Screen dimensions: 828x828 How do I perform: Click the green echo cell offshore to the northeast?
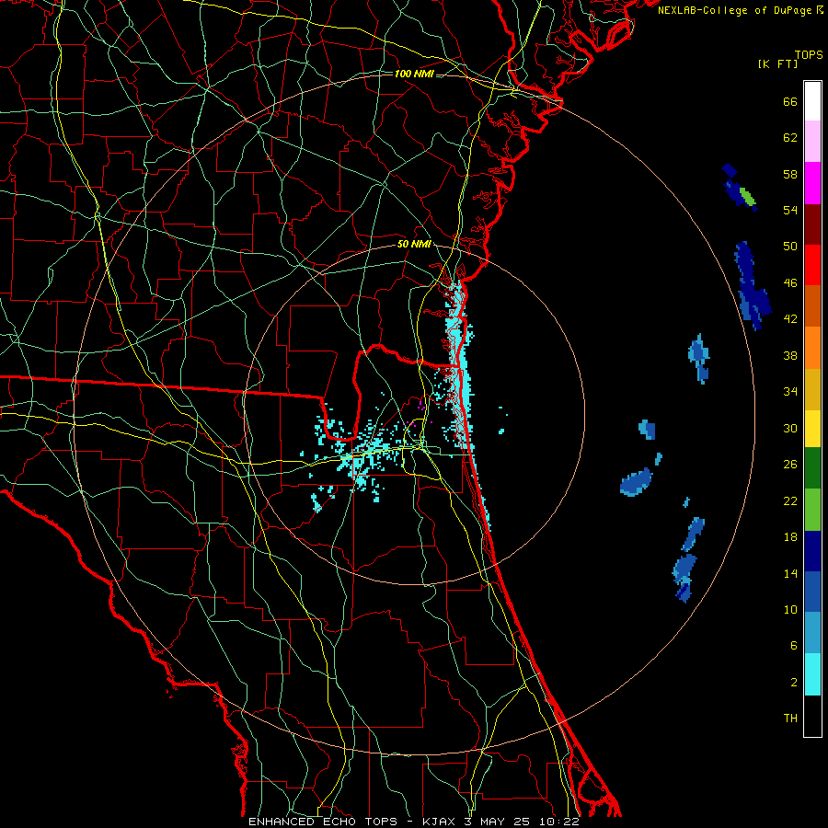pyautogui.click(x=747, y=197)
